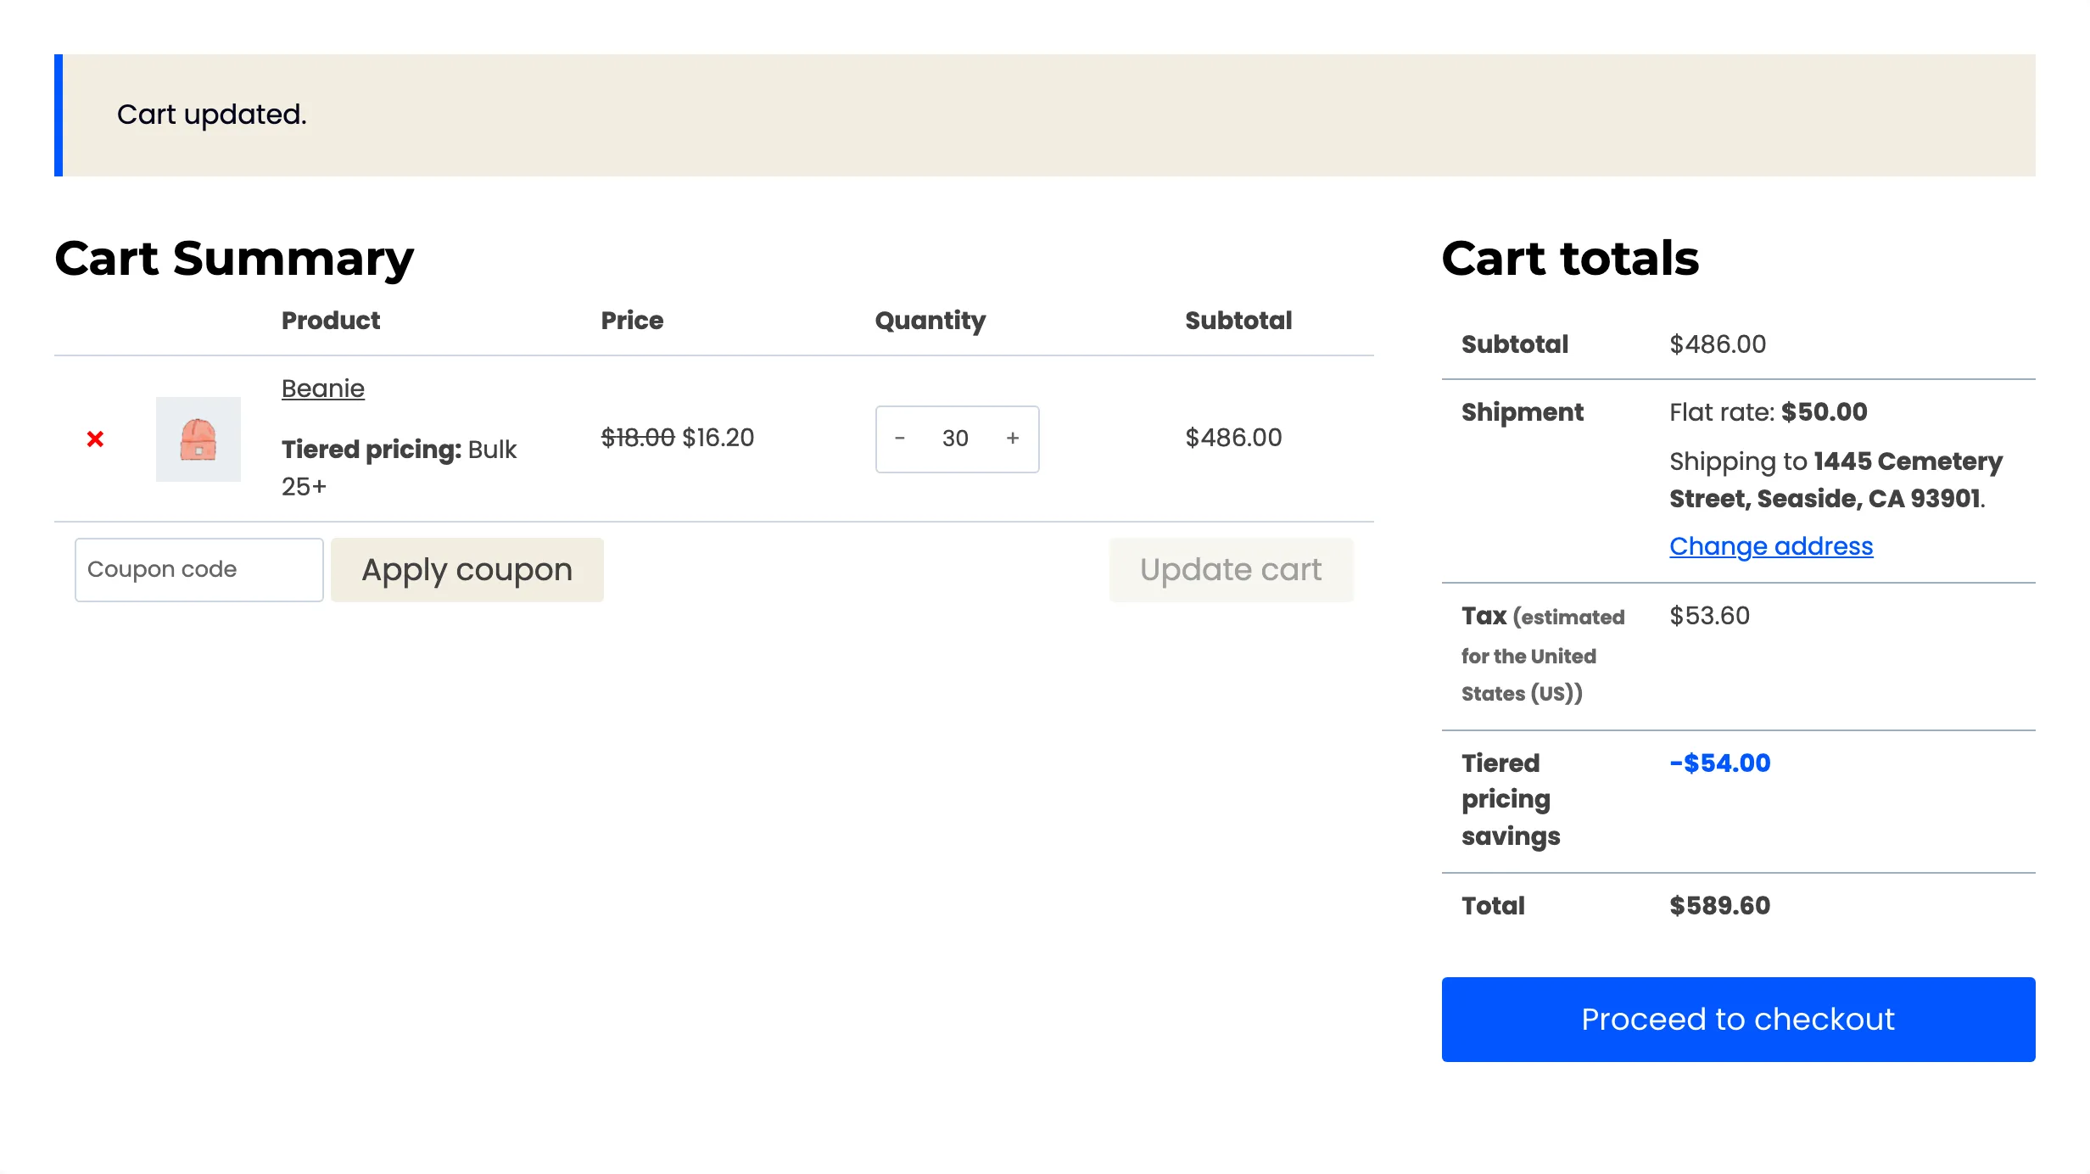Click the tiered pricing savings -$54.00
Image resolution: width=2090 pixels, height=1174 pixels.
pyautogui.click(x=1720, y=763)
